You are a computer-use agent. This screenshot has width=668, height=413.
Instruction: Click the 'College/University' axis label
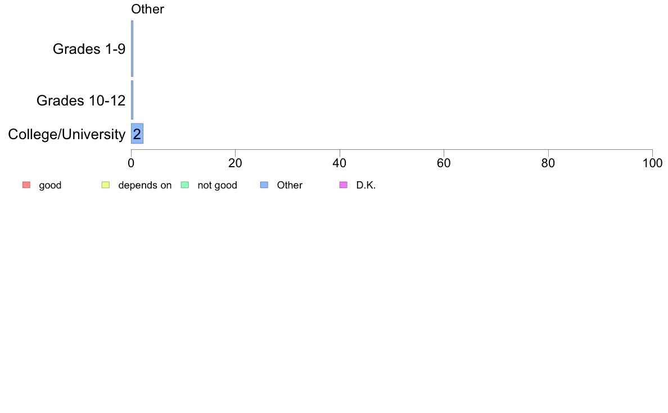point(67,135)
